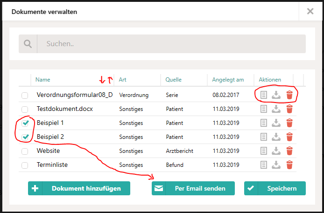Select the Website row checkbox
324x213 pixels.
click(25, 151)
